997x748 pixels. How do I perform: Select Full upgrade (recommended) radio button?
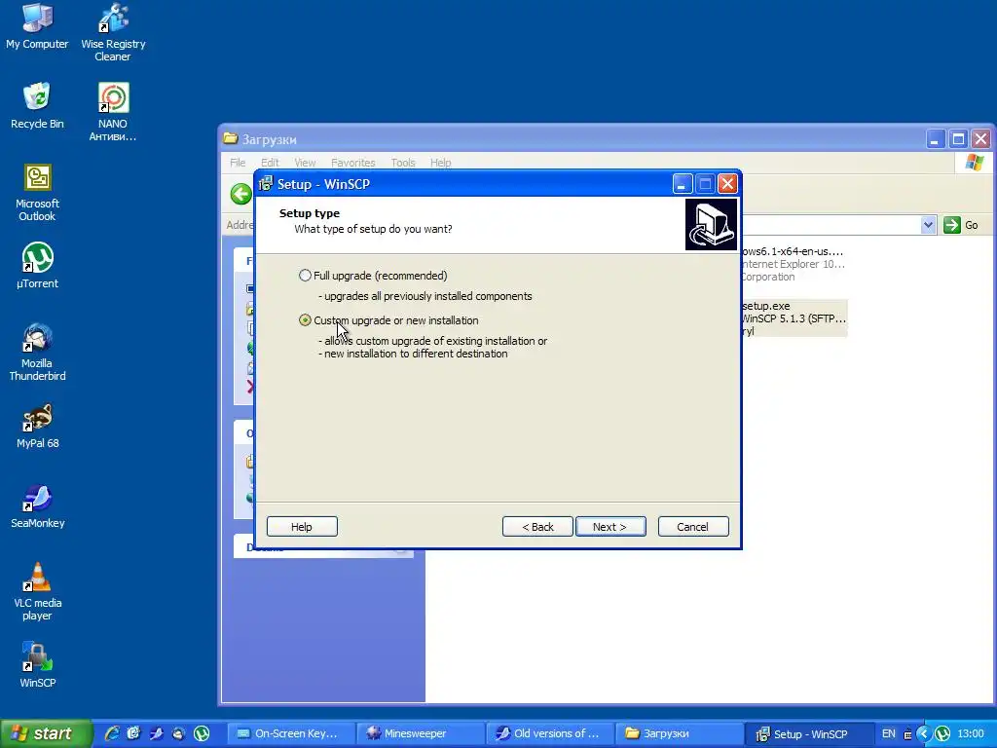pos(305,276)
